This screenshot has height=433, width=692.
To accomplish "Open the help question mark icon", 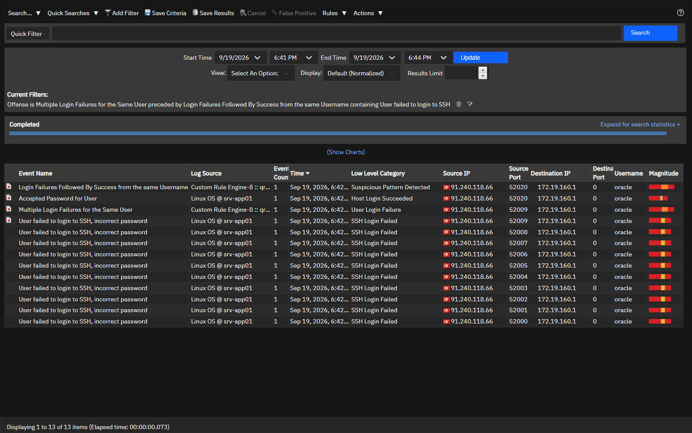I will [680, 13].
